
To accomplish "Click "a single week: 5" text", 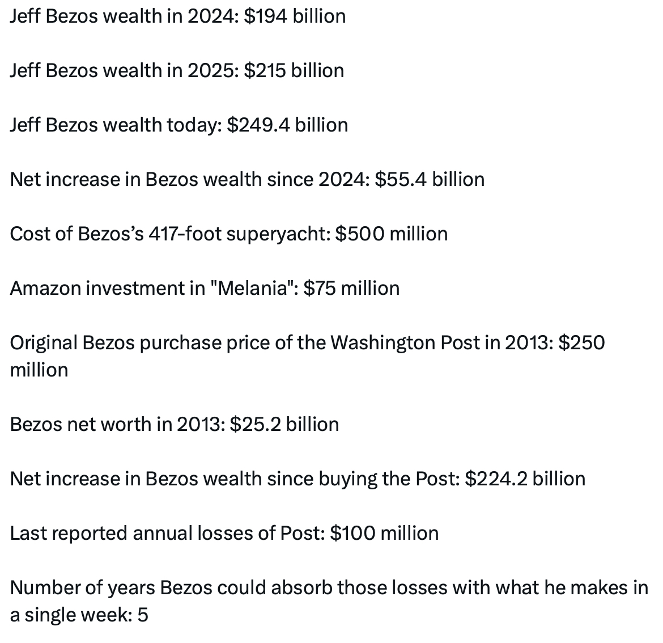I will [79, 615].
